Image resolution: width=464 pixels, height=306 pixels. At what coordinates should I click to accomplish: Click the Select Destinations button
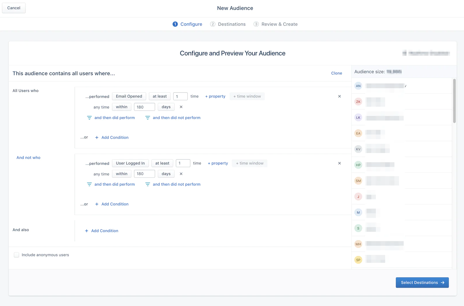(x=422, y=282)
